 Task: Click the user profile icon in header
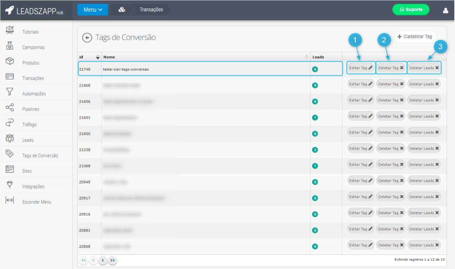445,10
